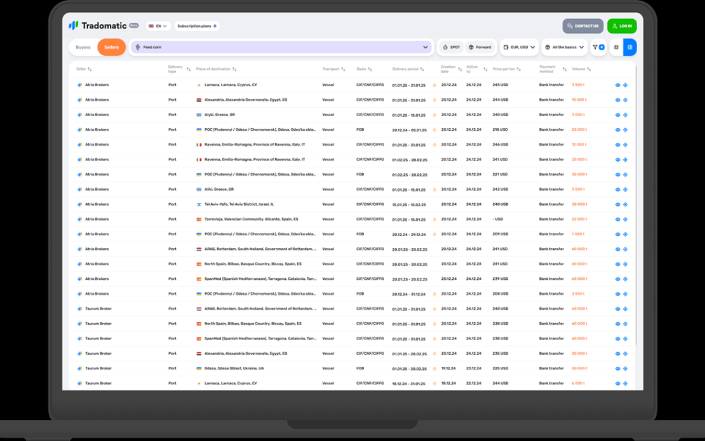This screenshot has width=705, height=441.
Task: Enable the SPOT filter
Action: (x=451, y=47)
